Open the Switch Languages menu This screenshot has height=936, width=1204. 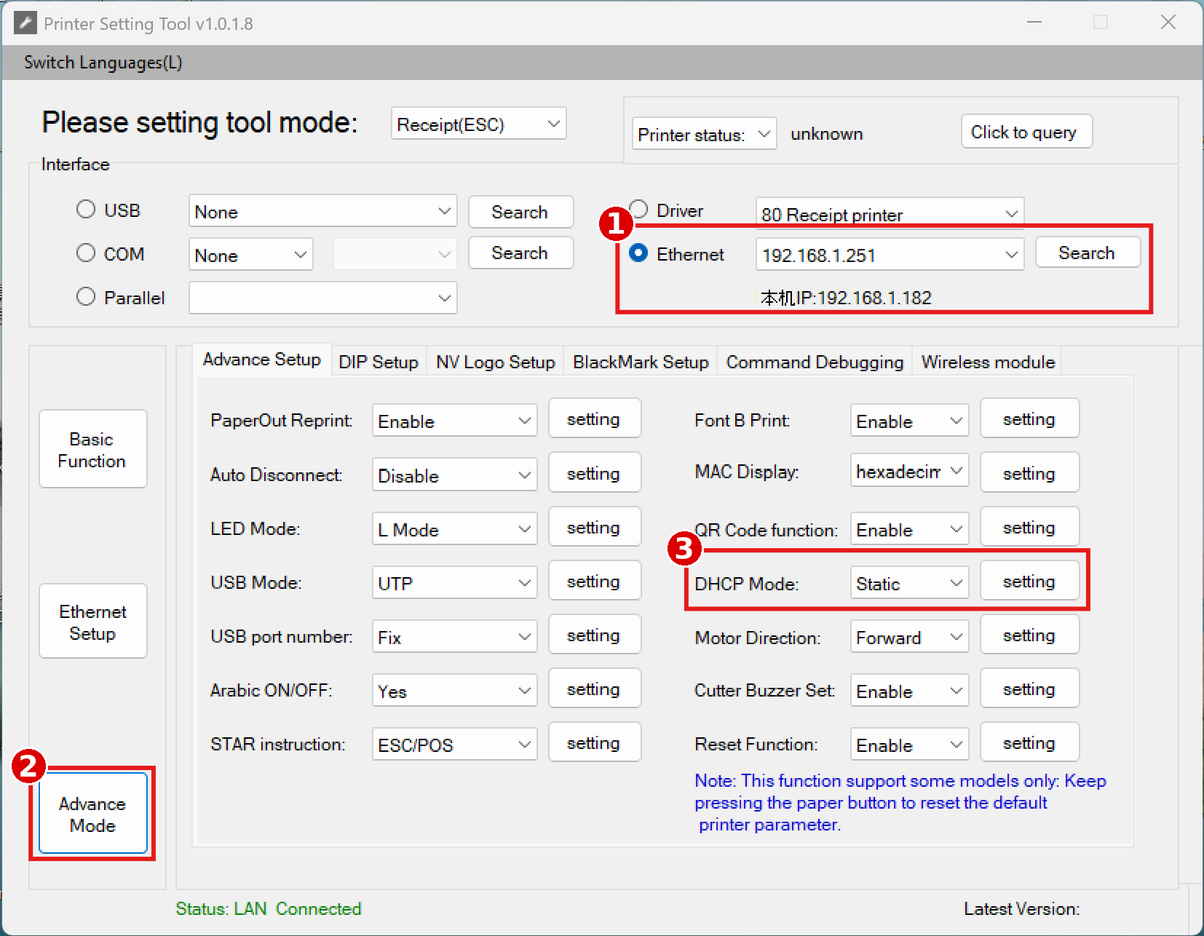coord(103,63)
